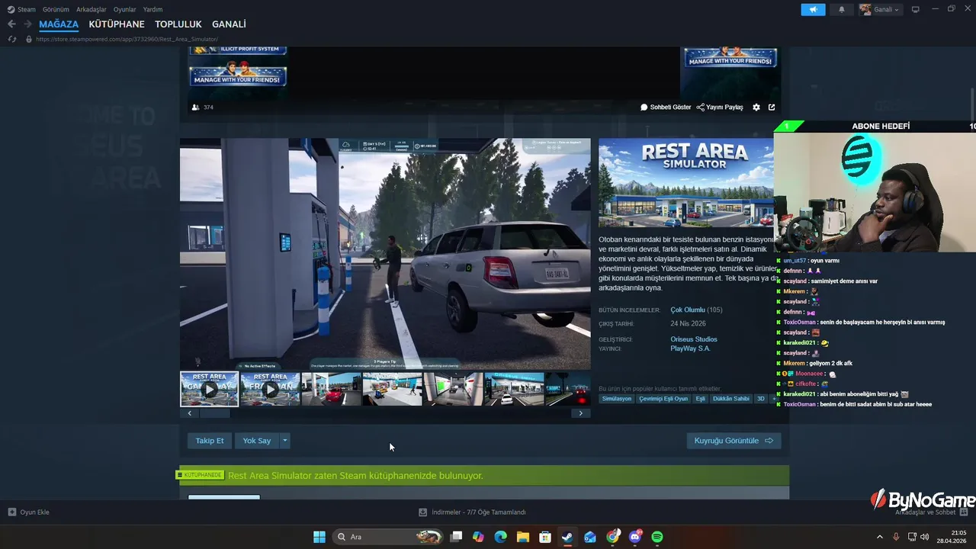Launch Microsoft Edge from taskbar
The width and height of the screenshot is (976, 549).
click(x=500, y=537)
